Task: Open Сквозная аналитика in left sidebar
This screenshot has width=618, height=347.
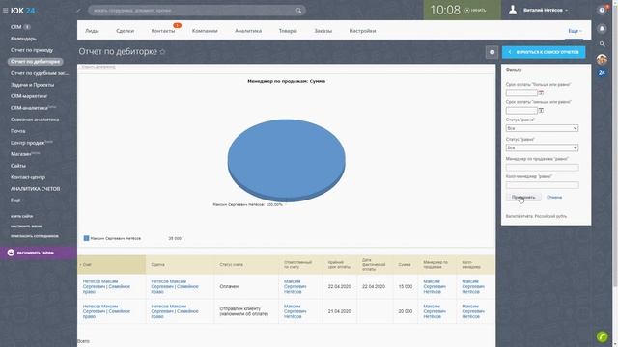Action: pyautogui.click(x=35, y=120)
